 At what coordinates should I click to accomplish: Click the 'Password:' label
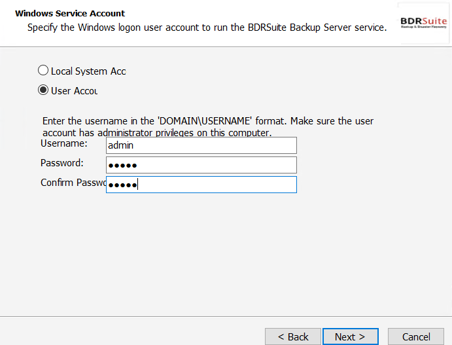(x=61, y=163)
